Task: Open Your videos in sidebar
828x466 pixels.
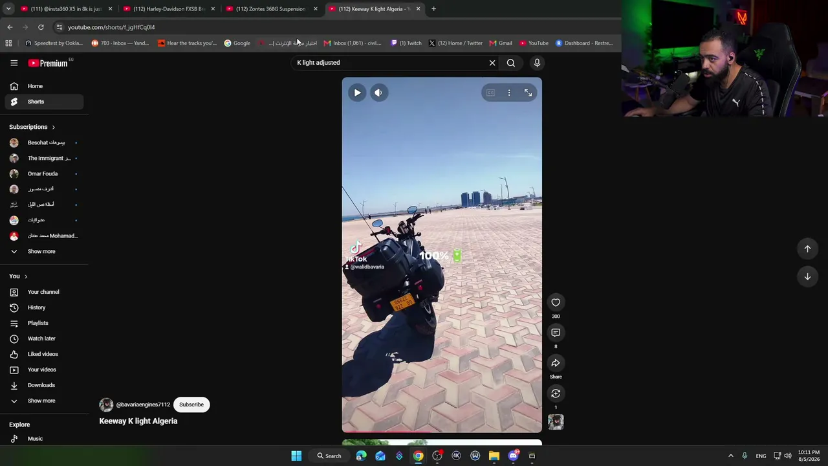Action: point(44,370)
